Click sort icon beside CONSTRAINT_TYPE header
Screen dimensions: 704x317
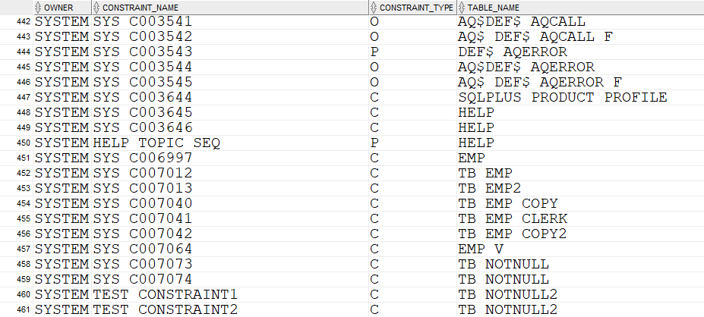click(374, 8)
